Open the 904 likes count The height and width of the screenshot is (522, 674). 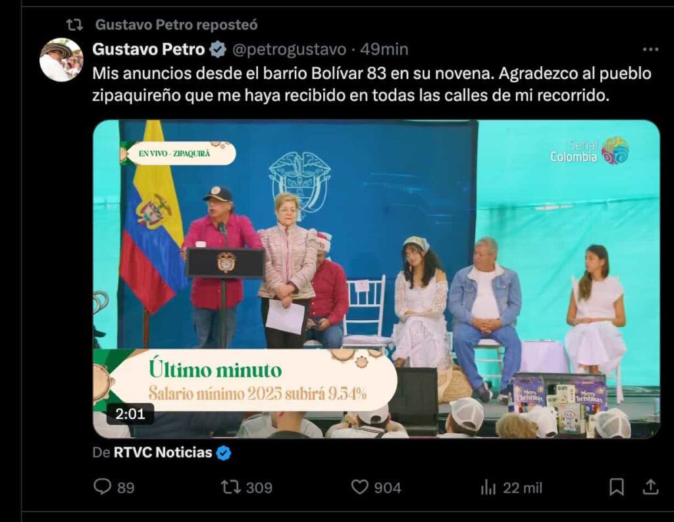pyautogui.click(x=387, y=488)
